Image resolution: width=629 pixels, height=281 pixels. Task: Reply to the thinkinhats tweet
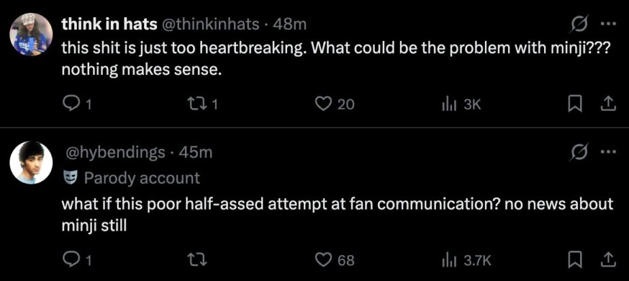(72, 104)
